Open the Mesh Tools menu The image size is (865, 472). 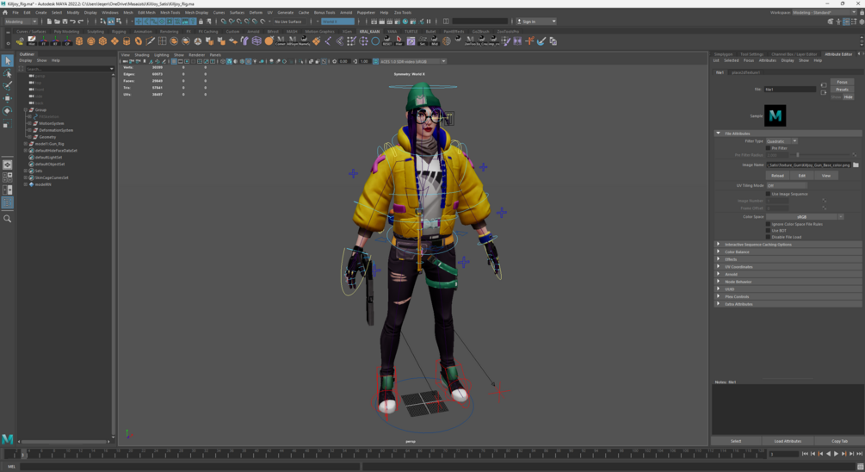click(x=170, y=12)
